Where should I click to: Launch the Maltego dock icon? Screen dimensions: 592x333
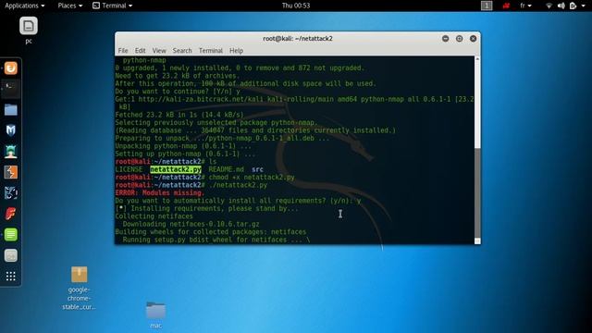(10, 193)
